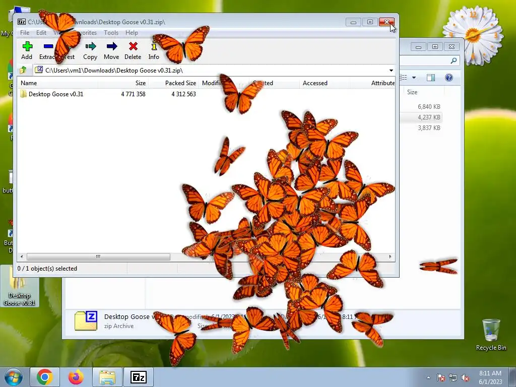Click the zip archive icon in Explorer details pane
The image size is (516, 387).
coord(86,320)
